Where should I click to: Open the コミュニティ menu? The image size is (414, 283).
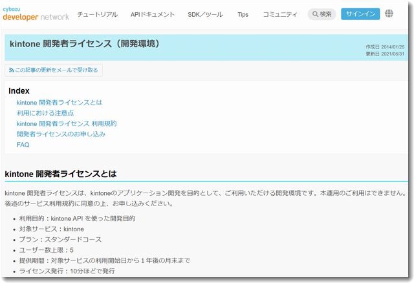(280, 14)
